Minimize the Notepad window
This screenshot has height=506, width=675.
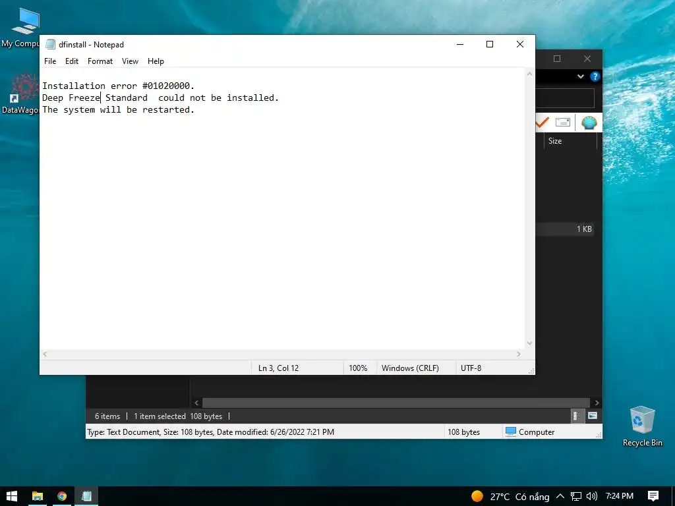[x=459, y=44]
